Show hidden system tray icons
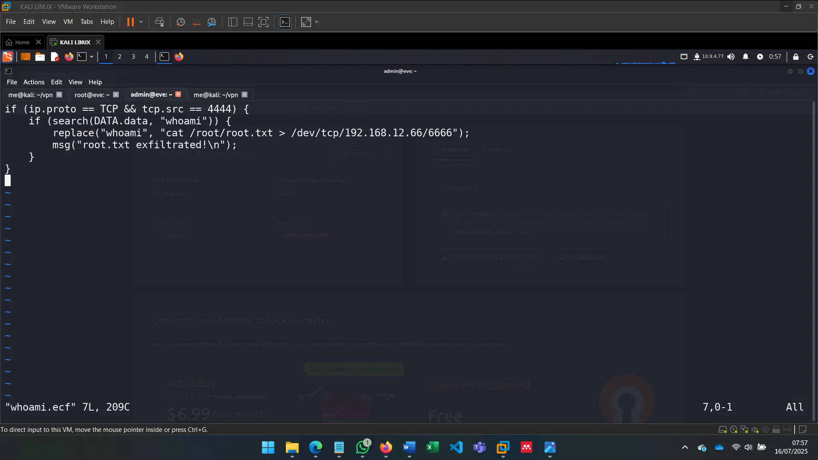818x460 pixels. pyautogui.click(x=685, y=447)
